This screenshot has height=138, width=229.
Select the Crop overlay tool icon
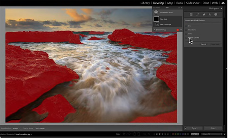[198, 14]
